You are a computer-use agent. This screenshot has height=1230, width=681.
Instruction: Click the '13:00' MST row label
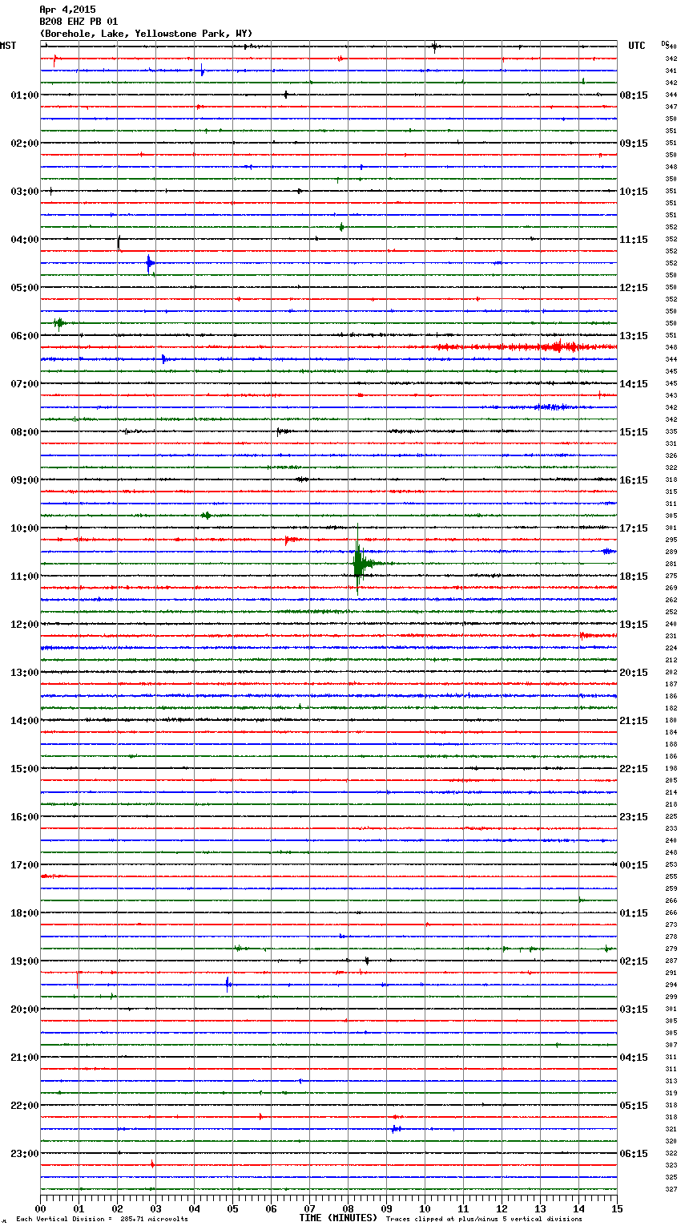coord(25,673)
